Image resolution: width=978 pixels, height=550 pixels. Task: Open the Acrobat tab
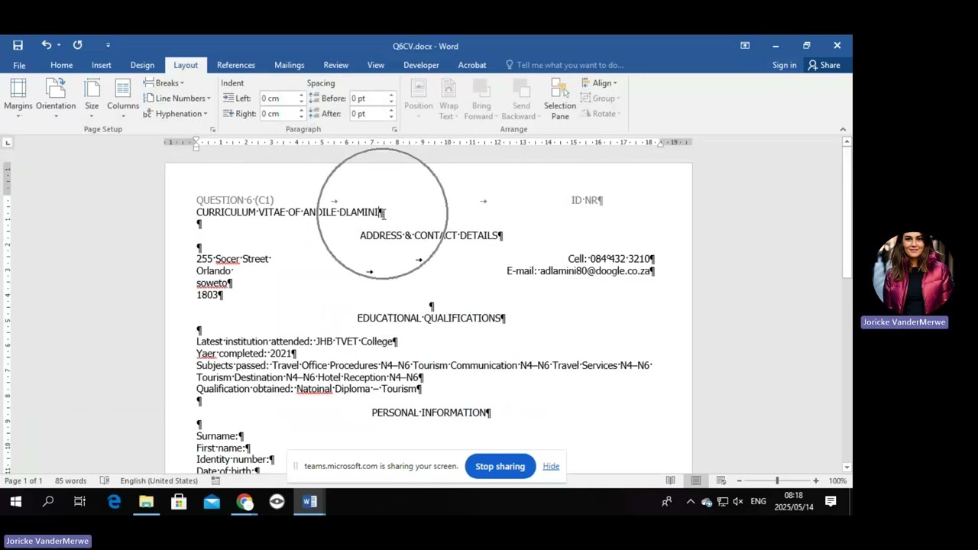click(x=471, y=65)
